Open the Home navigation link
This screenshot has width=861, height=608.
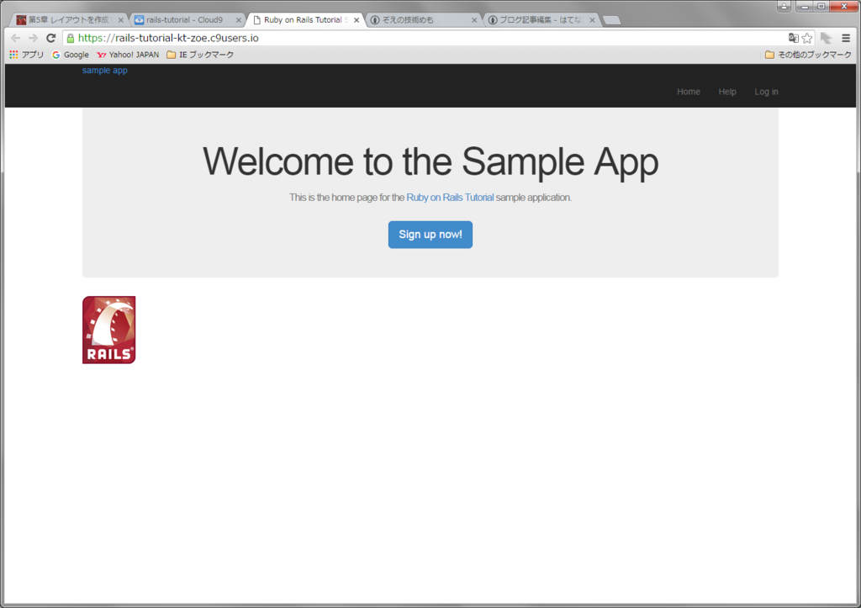pos(689,92)
